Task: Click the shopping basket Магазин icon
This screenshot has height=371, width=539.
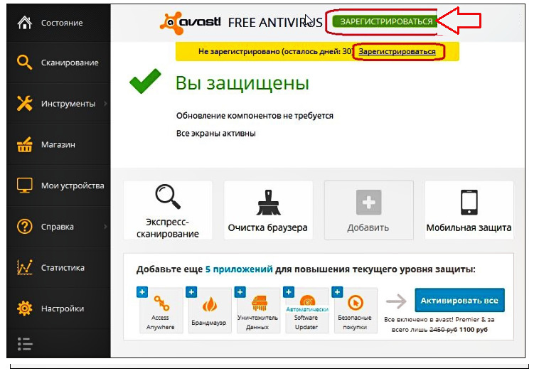Action: pyautogui.click(x=24, y=144)
